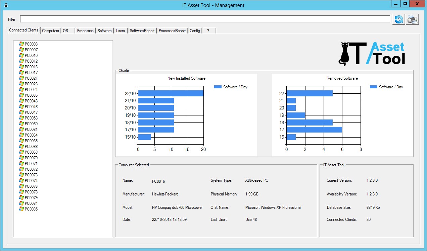The height and width of the screenshot is (251, 427).
Task: Switch to the Software tab
Action: [104, 30]
